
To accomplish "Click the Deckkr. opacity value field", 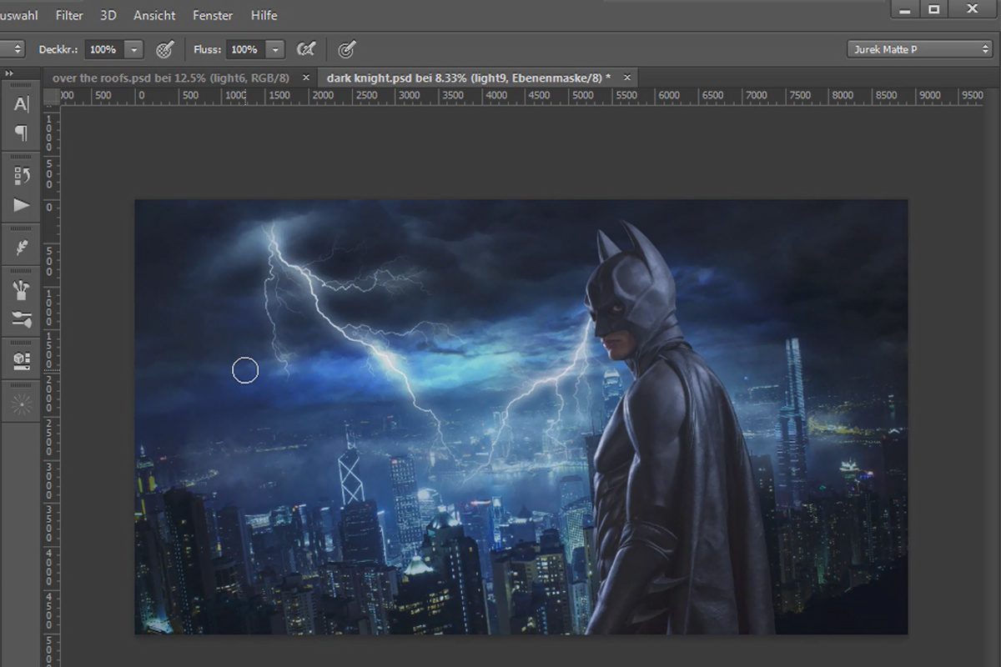I will coord(103,50).
